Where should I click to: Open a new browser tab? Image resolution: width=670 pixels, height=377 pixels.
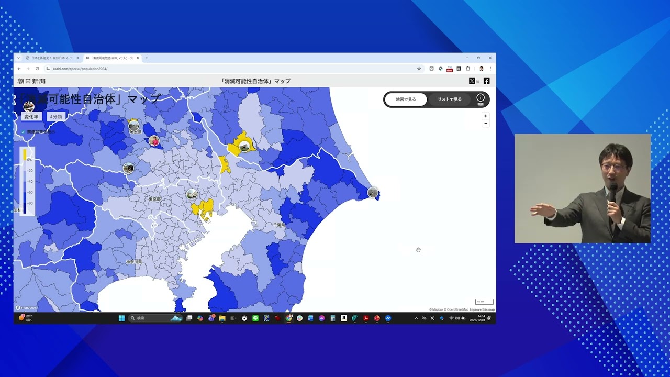click(147, 58)
